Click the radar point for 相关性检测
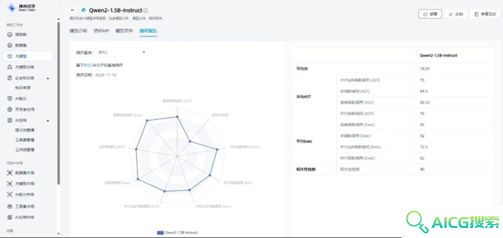The width and height of the screenshot is (503, 238). click(190, 141)
